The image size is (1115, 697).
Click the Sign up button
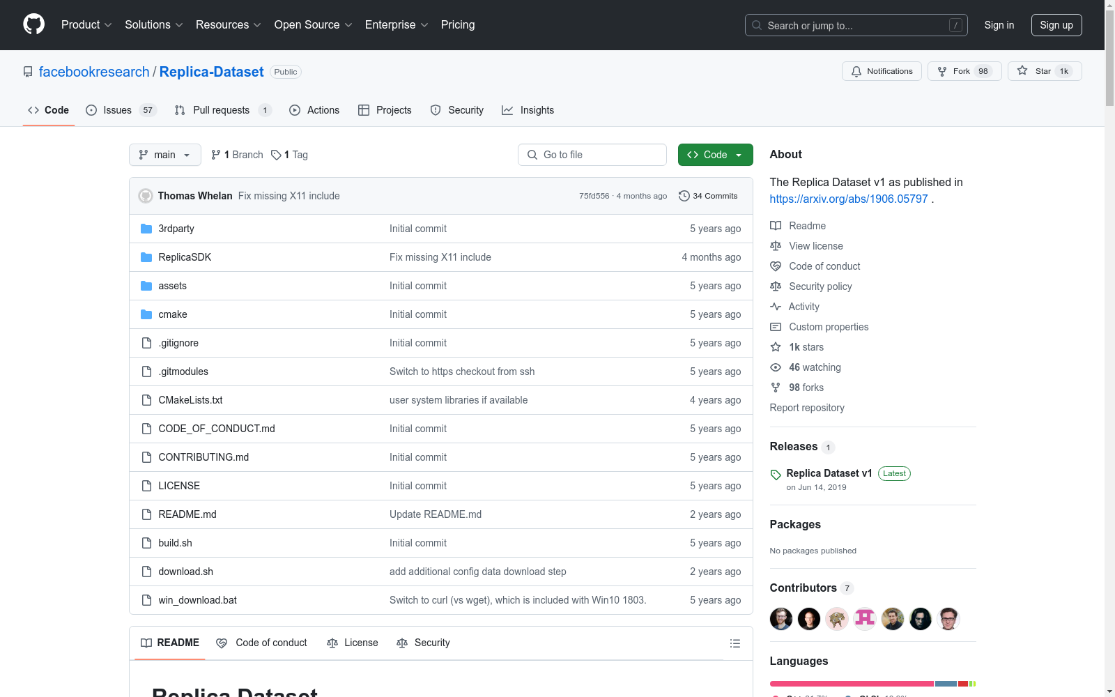pyautogui.click(x=1056, y=25)
